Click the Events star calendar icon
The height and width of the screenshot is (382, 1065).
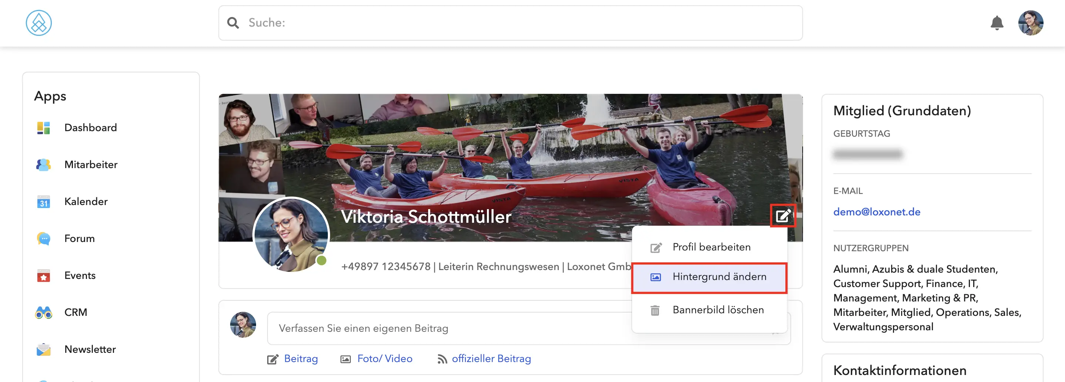[x=43, y=276]
